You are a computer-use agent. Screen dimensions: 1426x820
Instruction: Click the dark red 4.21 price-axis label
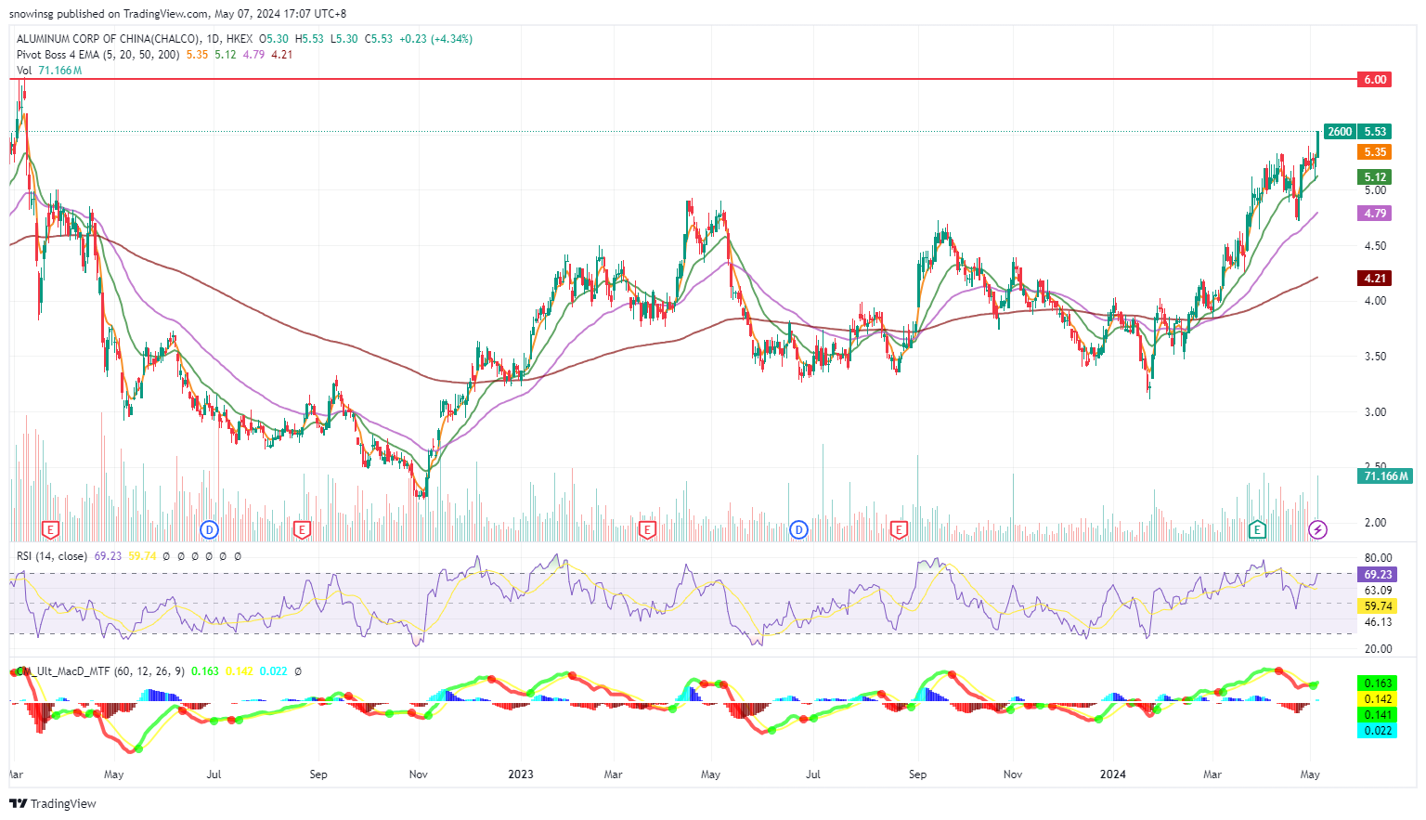[1374, 278]
